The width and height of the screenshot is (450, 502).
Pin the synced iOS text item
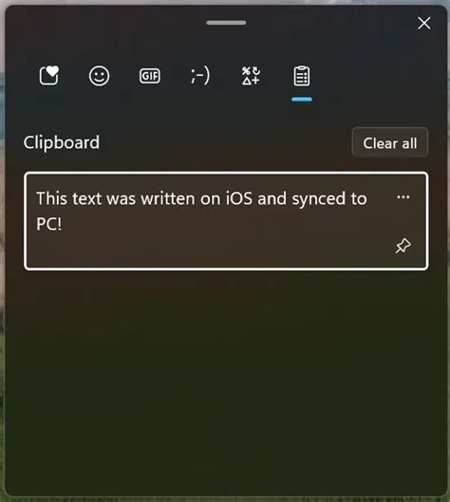click(403, 246)
